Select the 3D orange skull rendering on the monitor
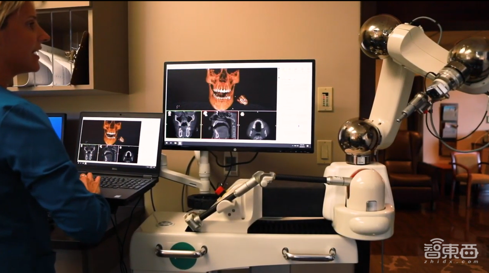The width and height of the screenshot is (489, 273). [222, 88]
